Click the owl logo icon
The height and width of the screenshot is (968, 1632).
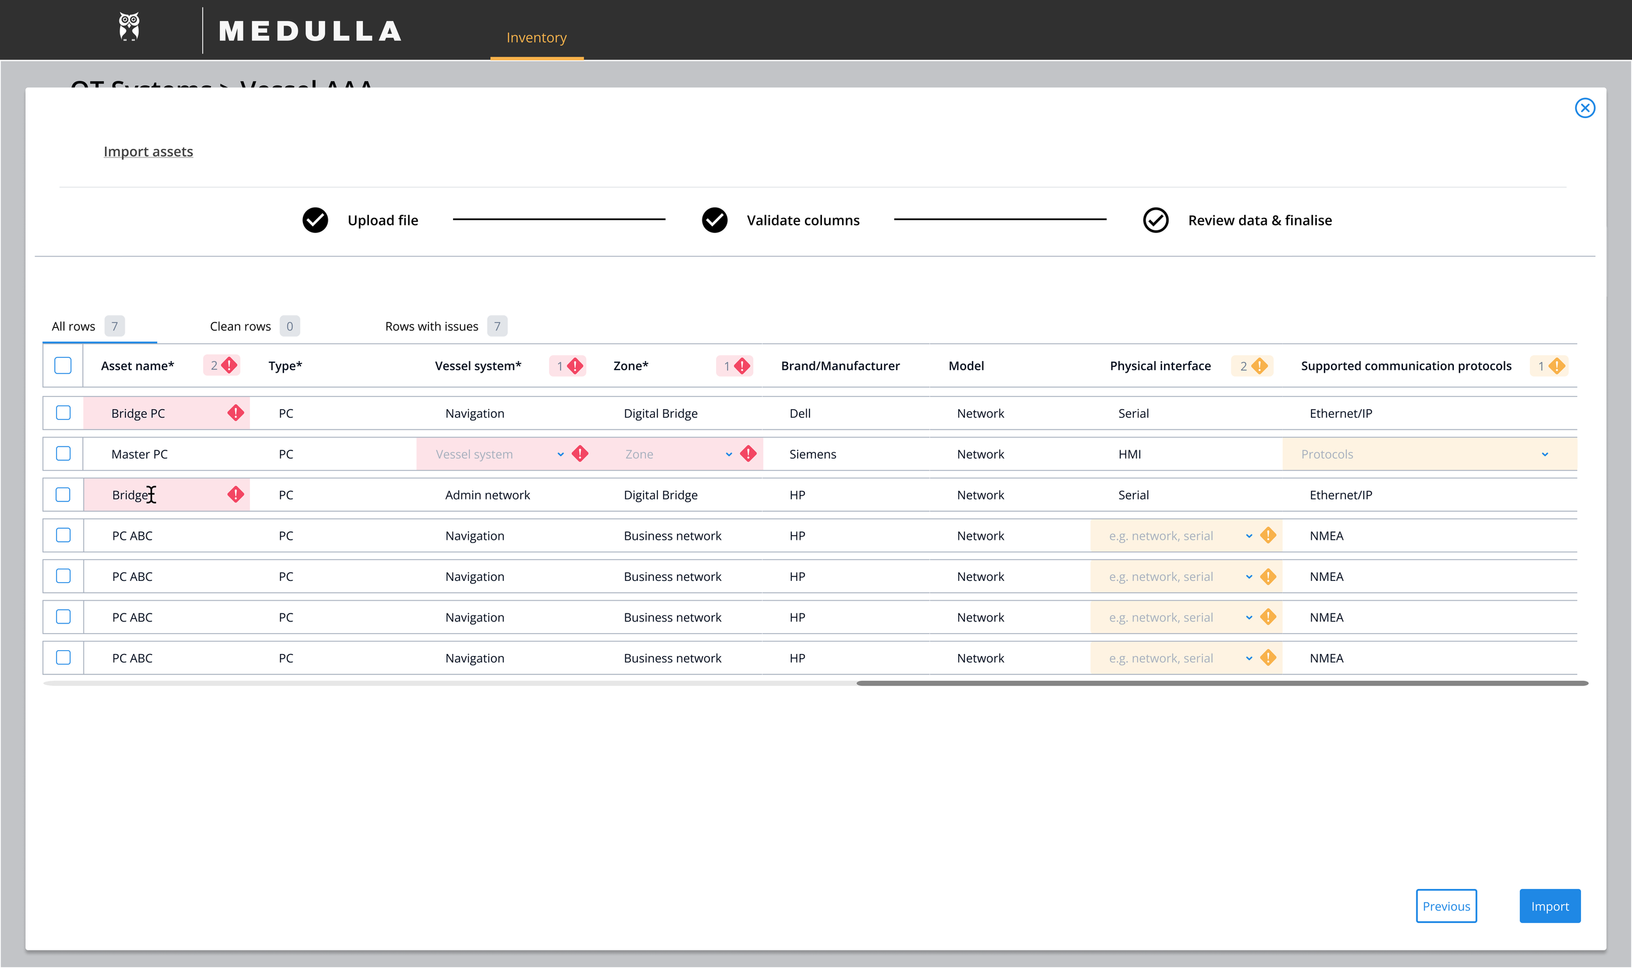tap(129, 27)
